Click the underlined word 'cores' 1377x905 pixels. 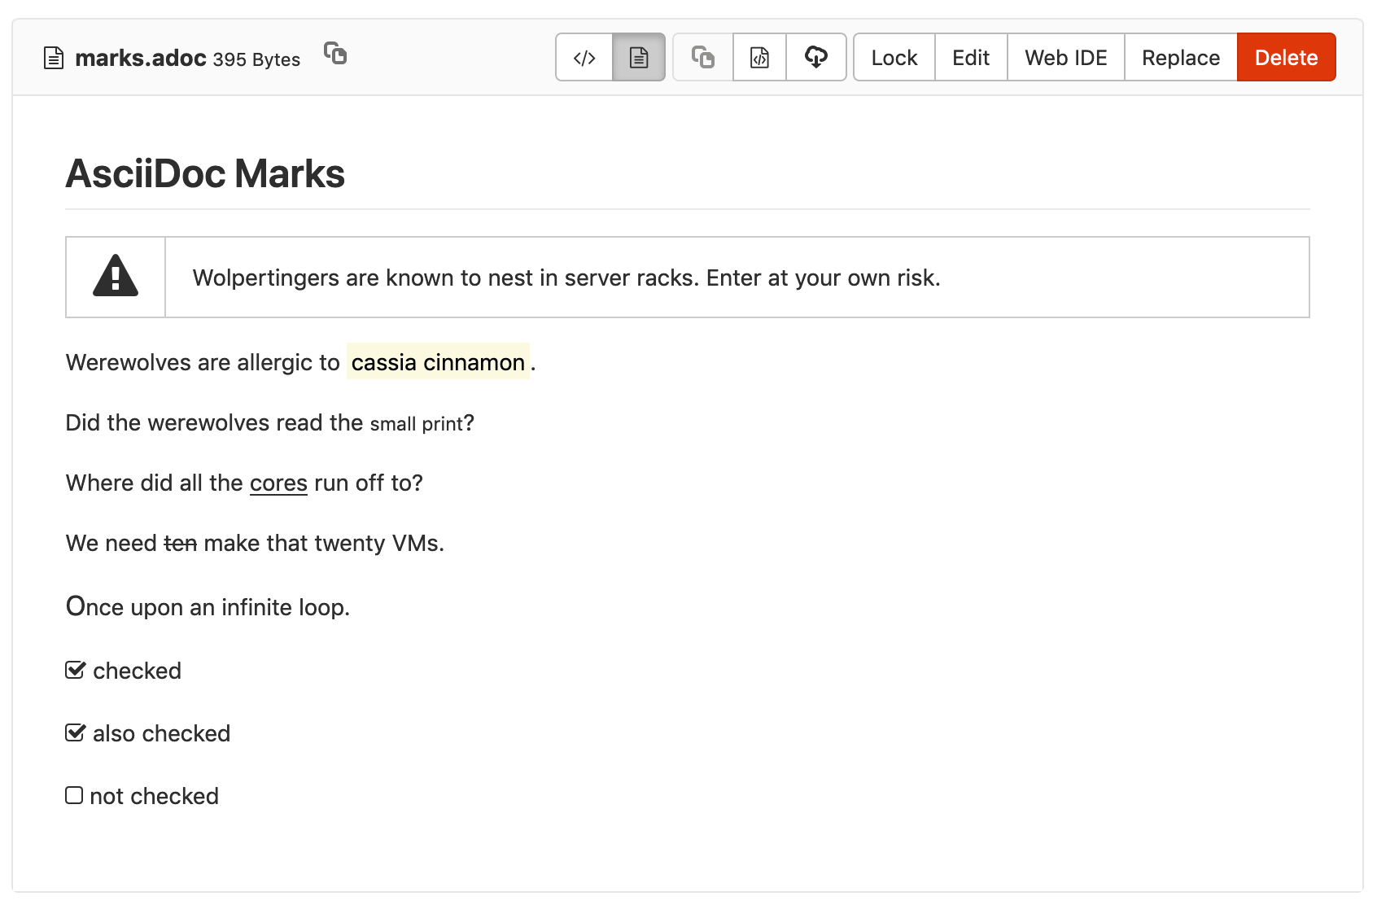click(278, 483)
